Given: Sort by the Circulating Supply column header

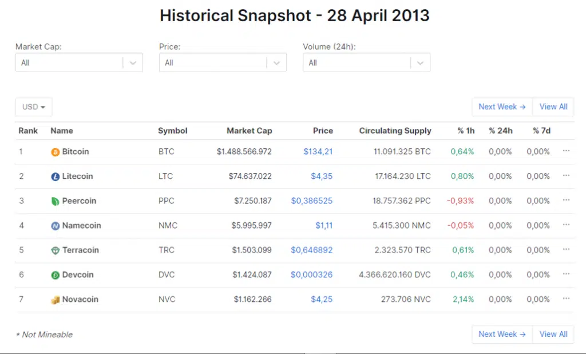Looking at the screenshot, I should 395,131.
